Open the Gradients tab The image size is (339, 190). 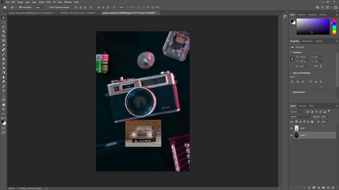click(312, 15)
